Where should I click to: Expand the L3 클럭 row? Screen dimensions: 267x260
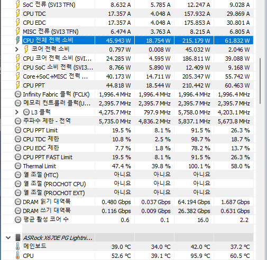tap(17, 112)
